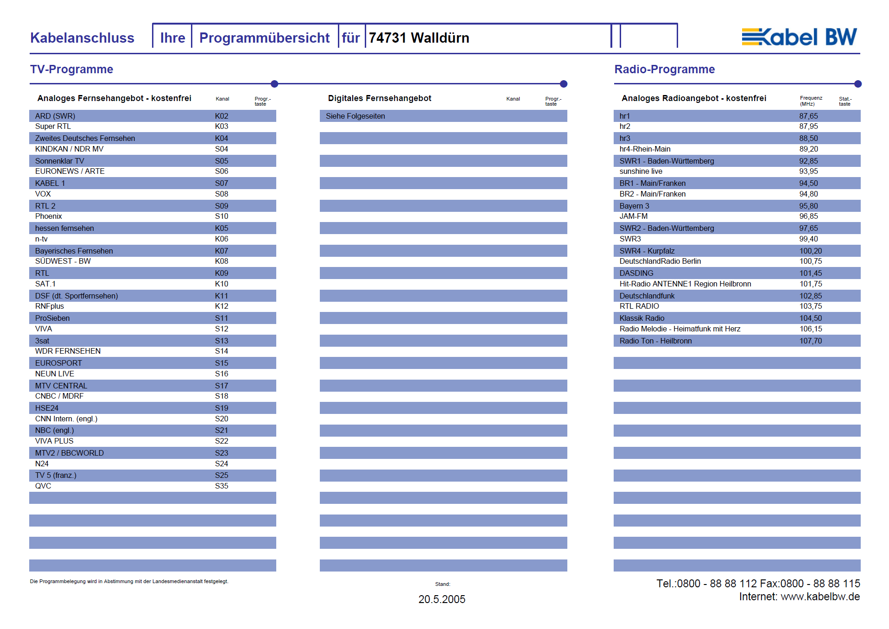Click the ProSieben channel entry
Image resolution: width=889 pixels, height=629 pixels.
click(52, 318)
